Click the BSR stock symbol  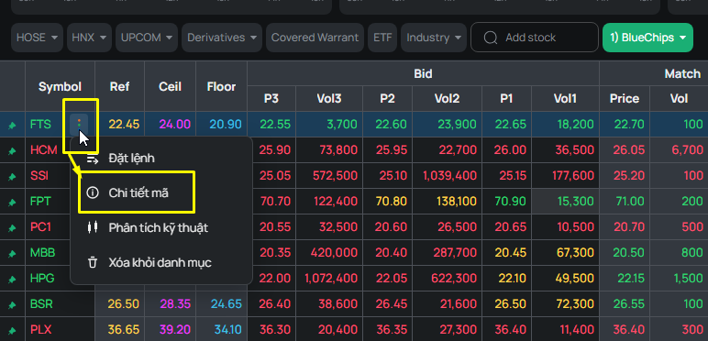tap(41, 304)
